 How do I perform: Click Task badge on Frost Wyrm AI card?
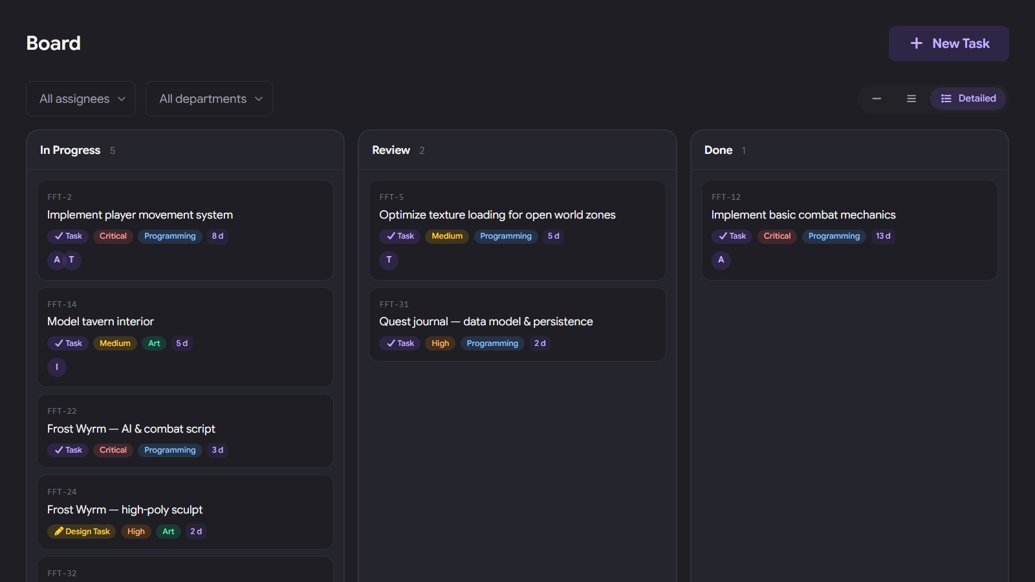68,450
